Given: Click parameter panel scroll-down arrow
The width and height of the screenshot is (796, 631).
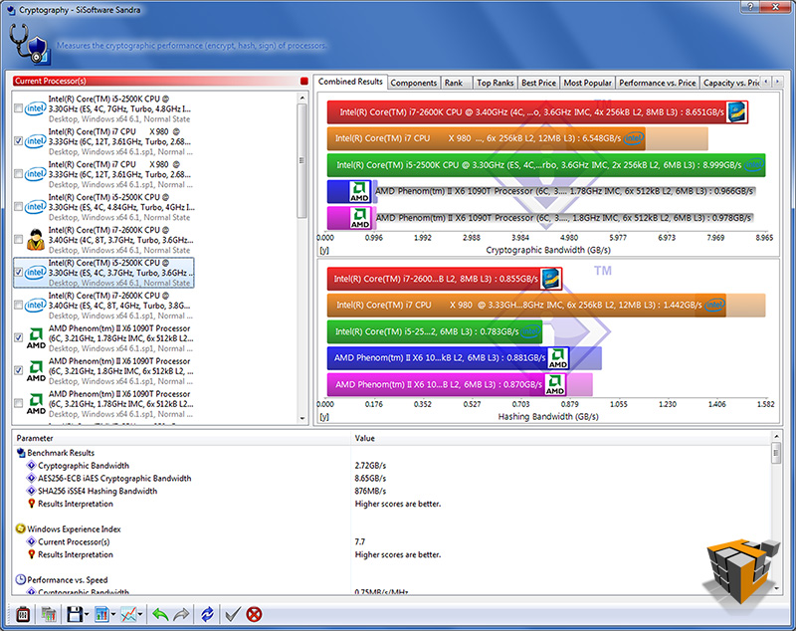Looking at the screenshot, I should coord(776,589).
